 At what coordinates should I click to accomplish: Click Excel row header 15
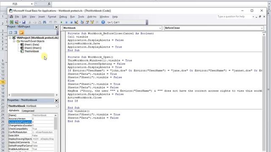tap(3, 82)
